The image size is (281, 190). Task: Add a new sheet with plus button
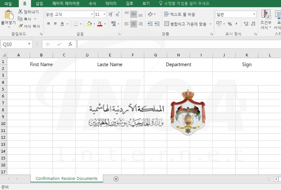point(116,179)
